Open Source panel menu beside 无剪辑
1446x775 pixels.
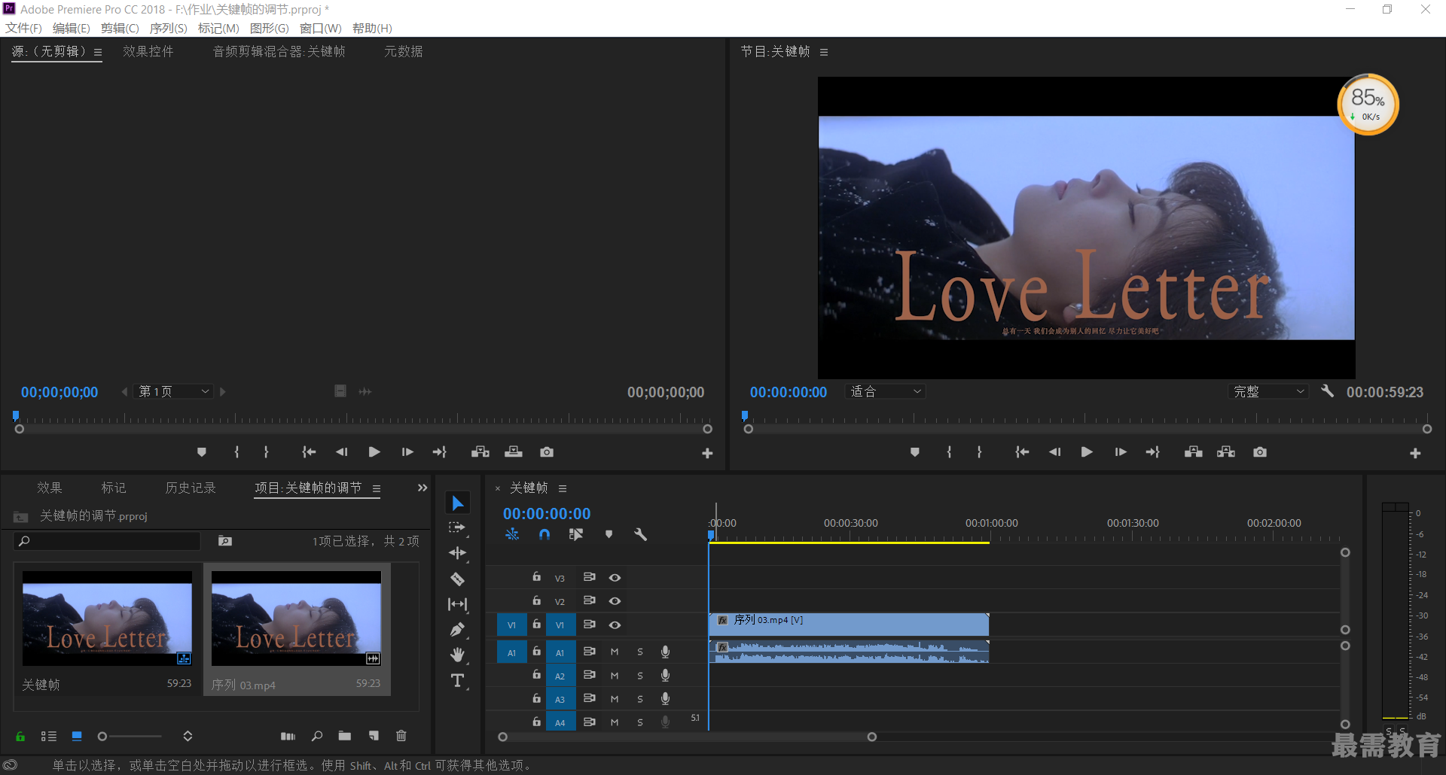click(x=98, y=52)
